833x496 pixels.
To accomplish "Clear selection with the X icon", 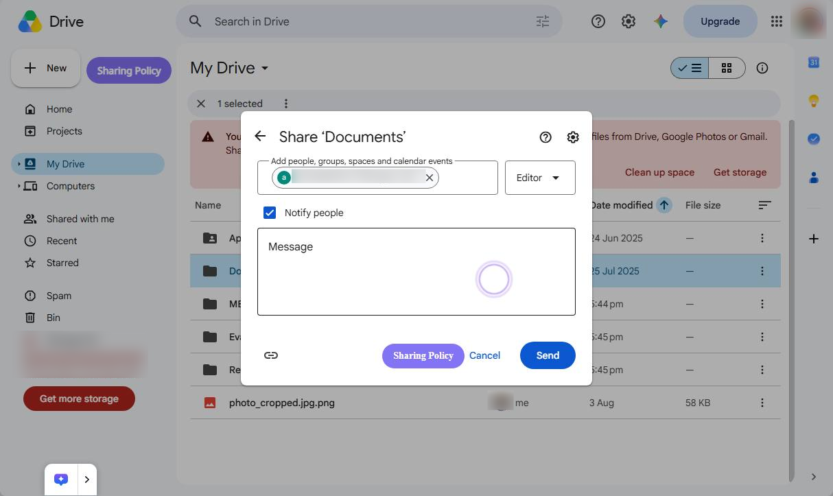I will pos(201,104).
